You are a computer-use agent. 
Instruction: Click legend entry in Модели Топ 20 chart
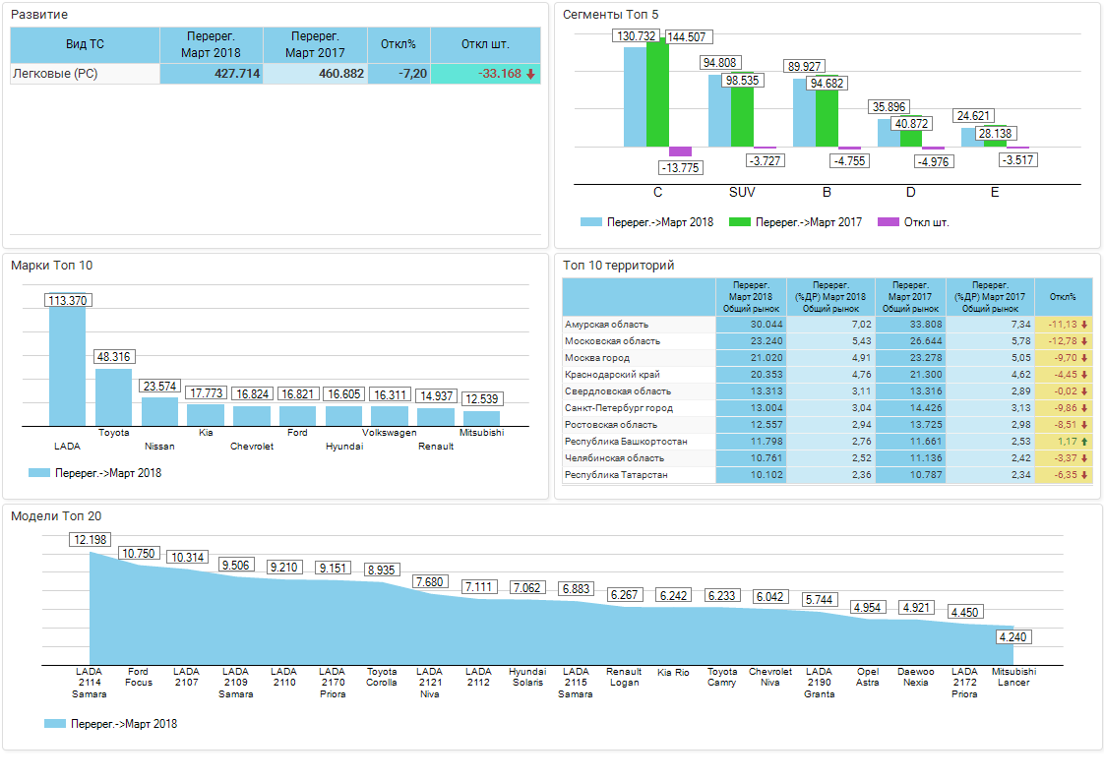pyautogui.click(x=110, y=724)
